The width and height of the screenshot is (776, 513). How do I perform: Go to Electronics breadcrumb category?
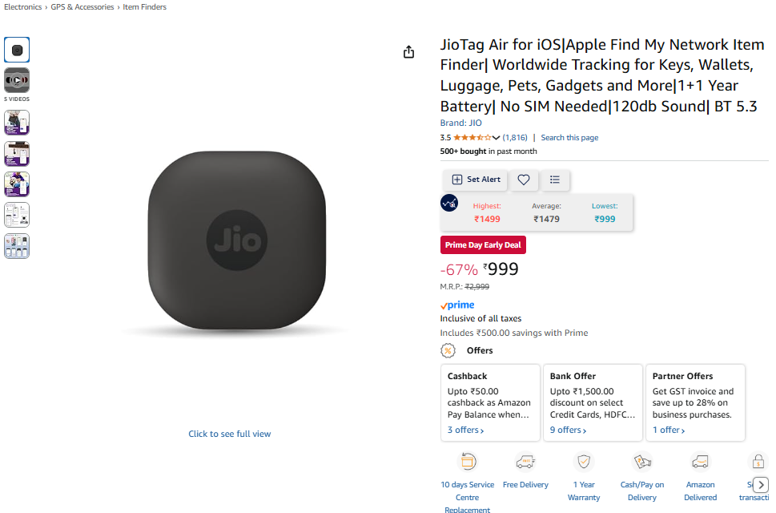coord(22,7)
